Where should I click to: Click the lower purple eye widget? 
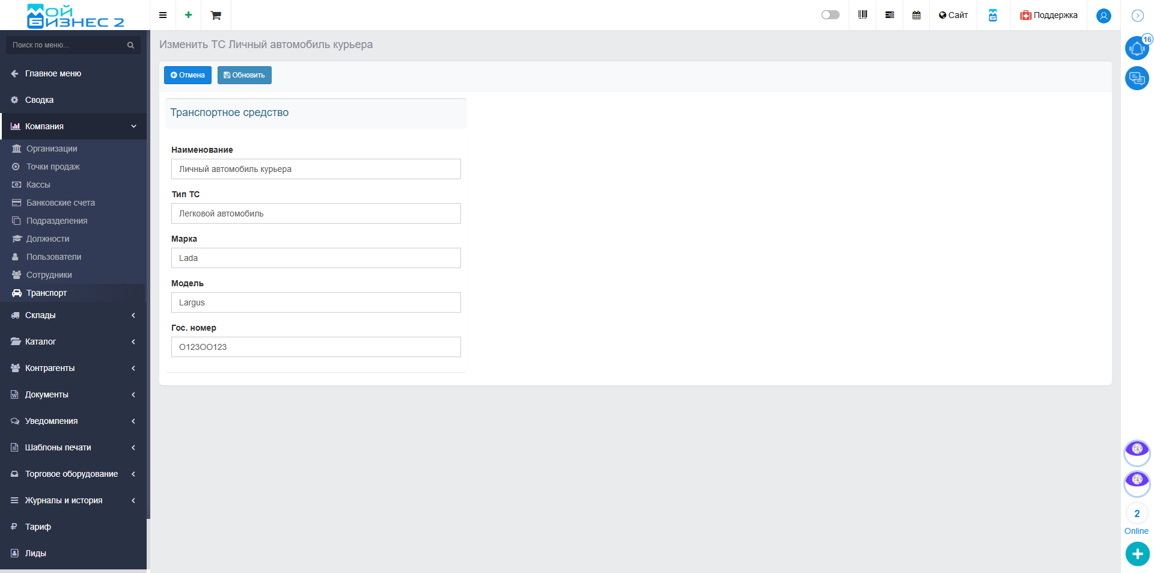1137,483
